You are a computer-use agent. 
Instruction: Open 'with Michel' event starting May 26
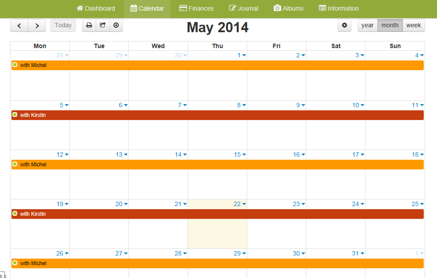click(217, 263)
